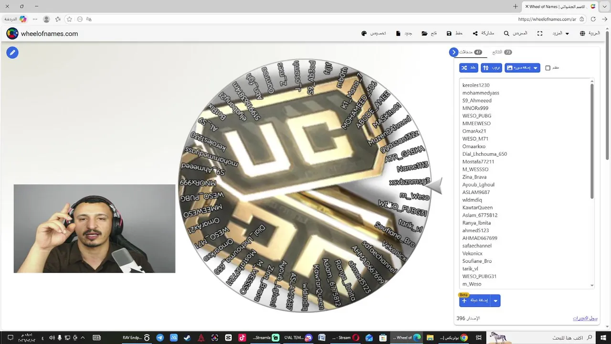Click the globe language icon

click(x=582, y=33)
